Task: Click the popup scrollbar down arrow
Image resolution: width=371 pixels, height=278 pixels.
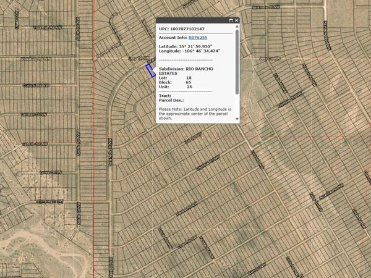Action: click(x=237, y=119)
